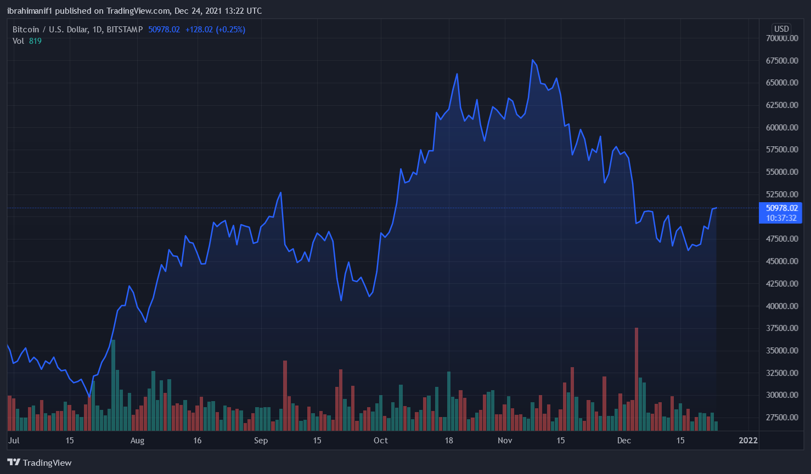
Task: Click the ibrahimanif1 author name
Action: (x=30, y=11)
